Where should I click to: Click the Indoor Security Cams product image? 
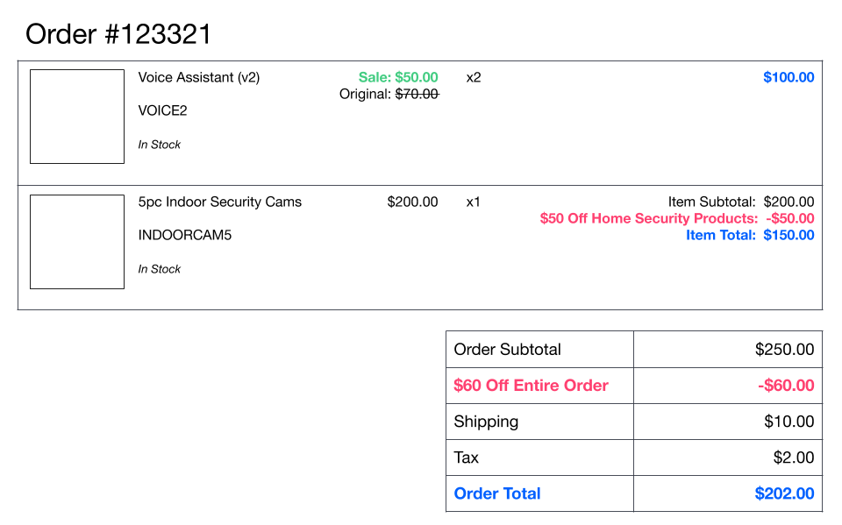coord(77,242)
